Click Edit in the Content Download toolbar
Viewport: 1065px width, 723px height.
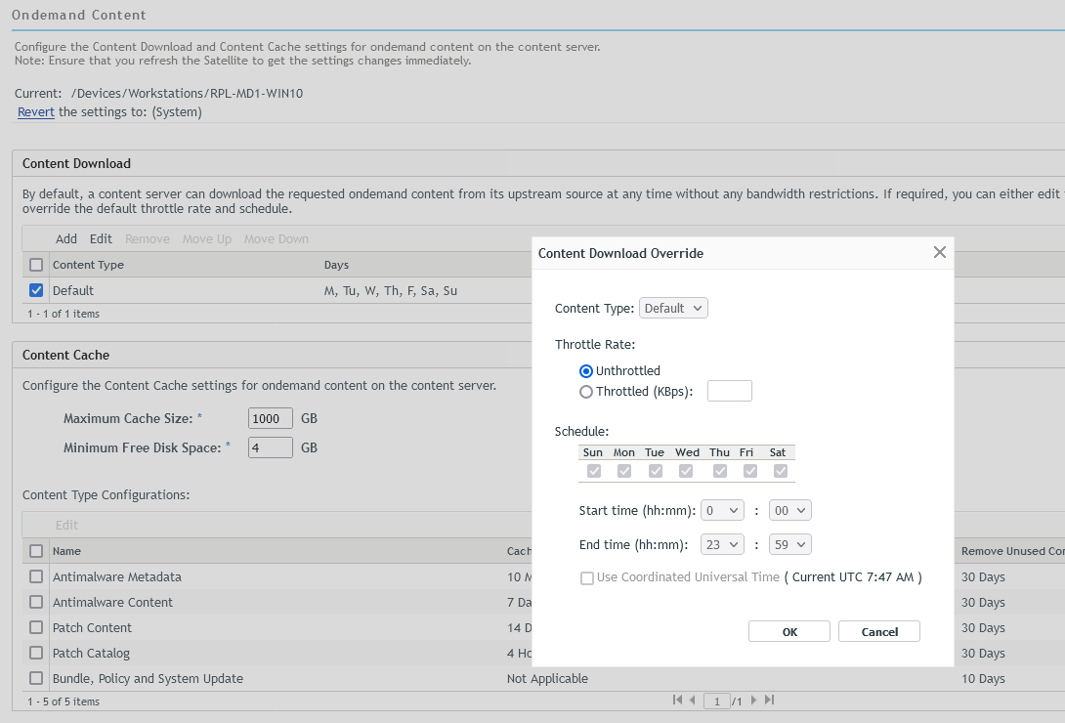pos(101,238)
